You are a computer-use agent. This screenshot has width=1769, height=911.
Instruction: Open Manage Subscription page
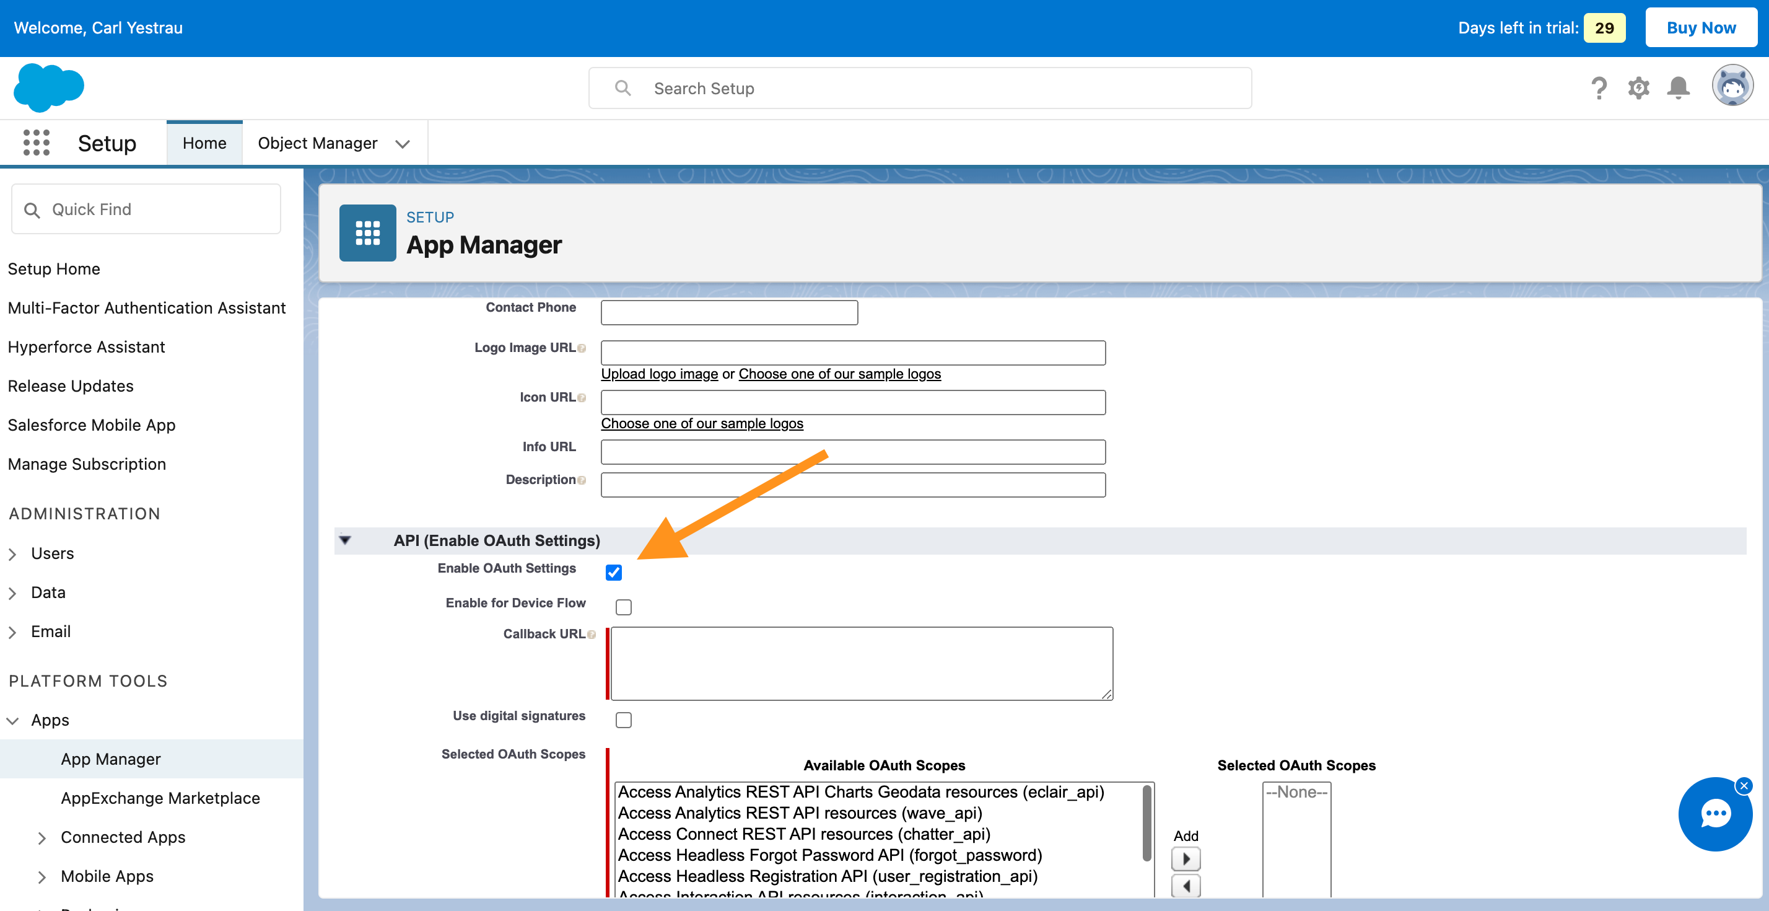(x=87, y=464)
